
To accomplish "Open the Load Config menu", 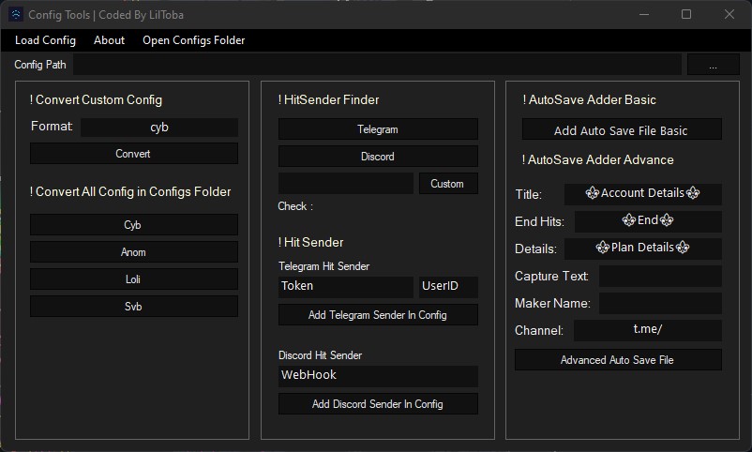I will pos(45,40).
